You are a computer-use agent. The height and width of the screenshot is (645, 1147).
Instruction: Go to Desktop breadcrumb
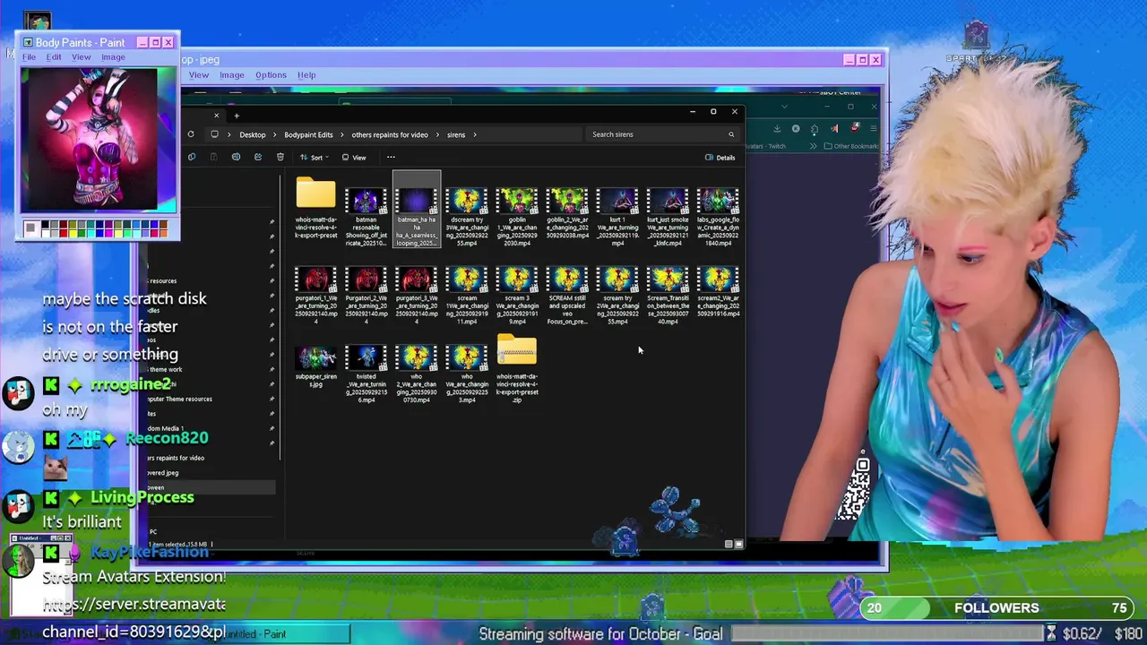[x=252, y=134]
